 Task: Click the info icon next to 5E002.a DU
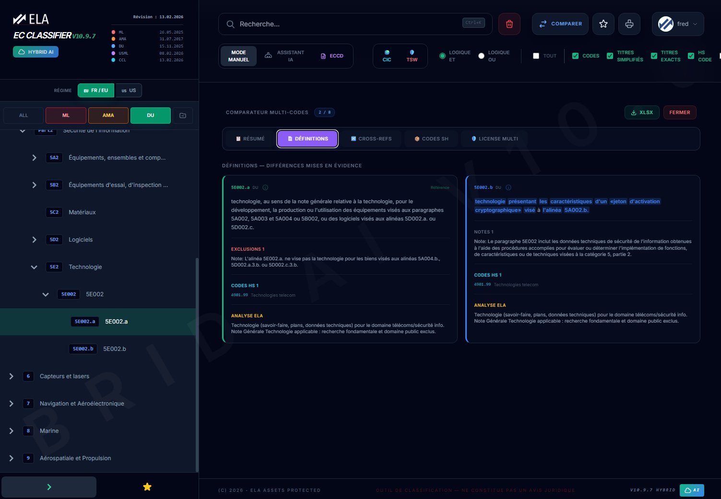click(x=265, y=187)
